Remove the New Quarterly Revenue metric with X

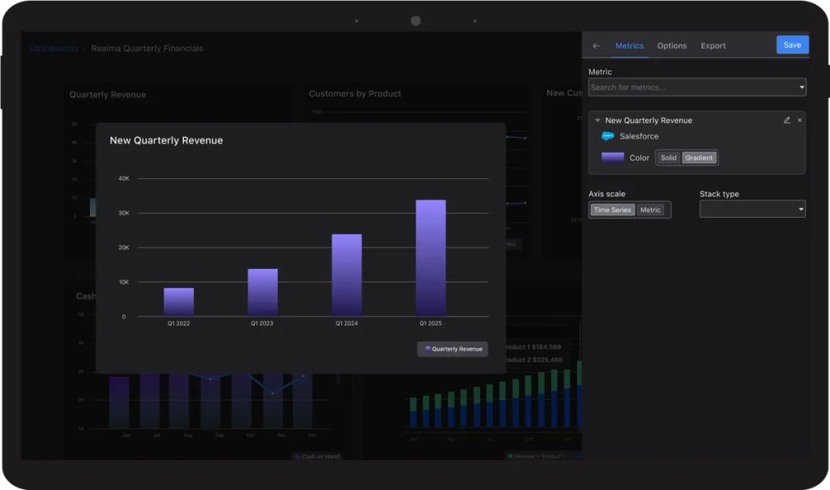(799, 120)
